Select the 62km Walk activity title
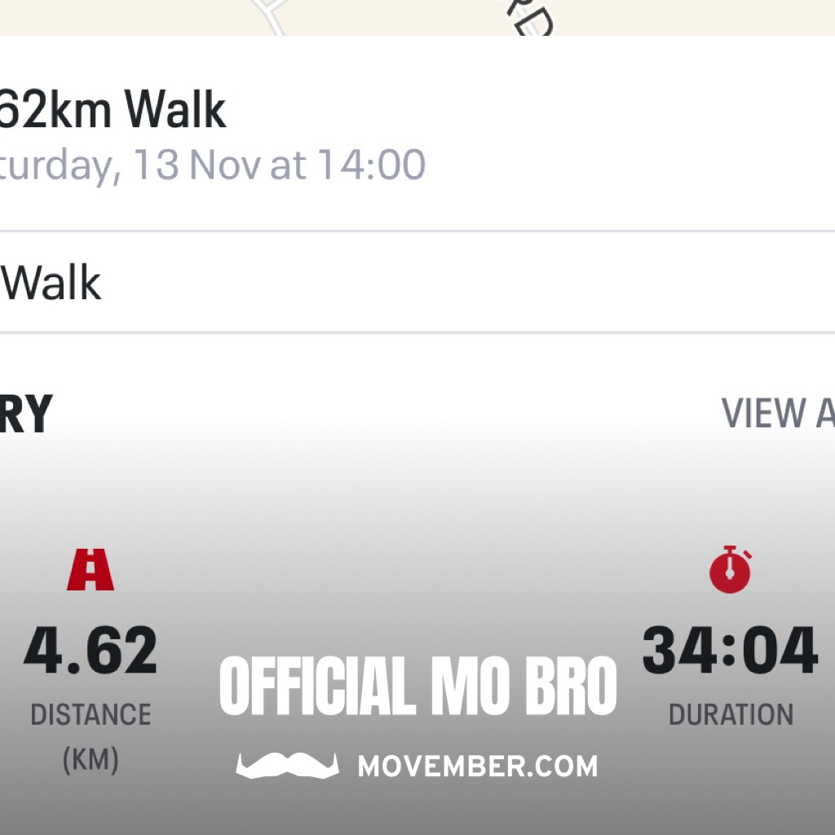This screenshot has height=835, width=835. [113, 110]
